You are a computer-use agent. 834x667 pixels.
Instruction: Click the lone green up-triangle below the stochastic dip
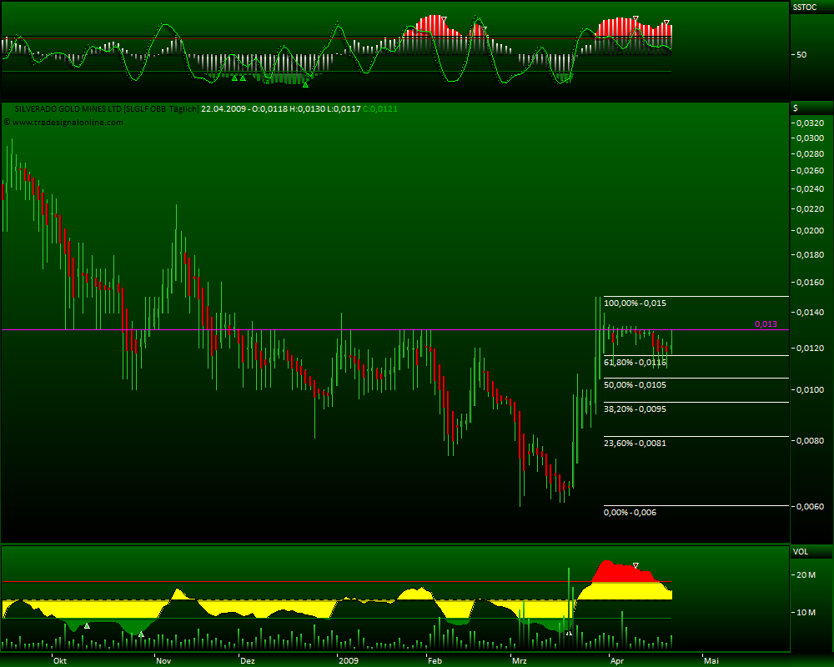coord(306,84)
